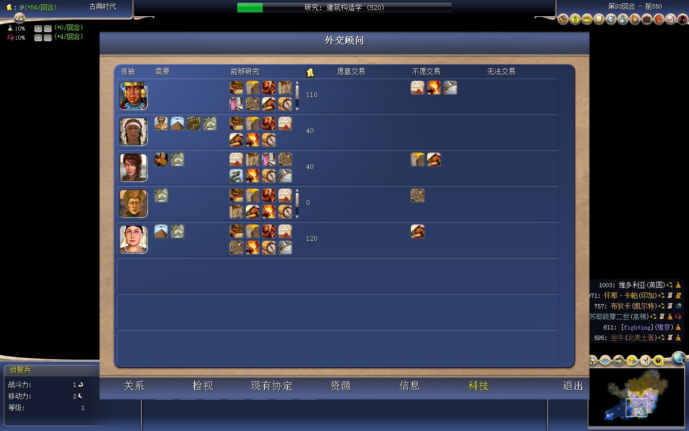Click money icon in Khmer leader's needs column
Screen dimensions: 689x431
161,196
